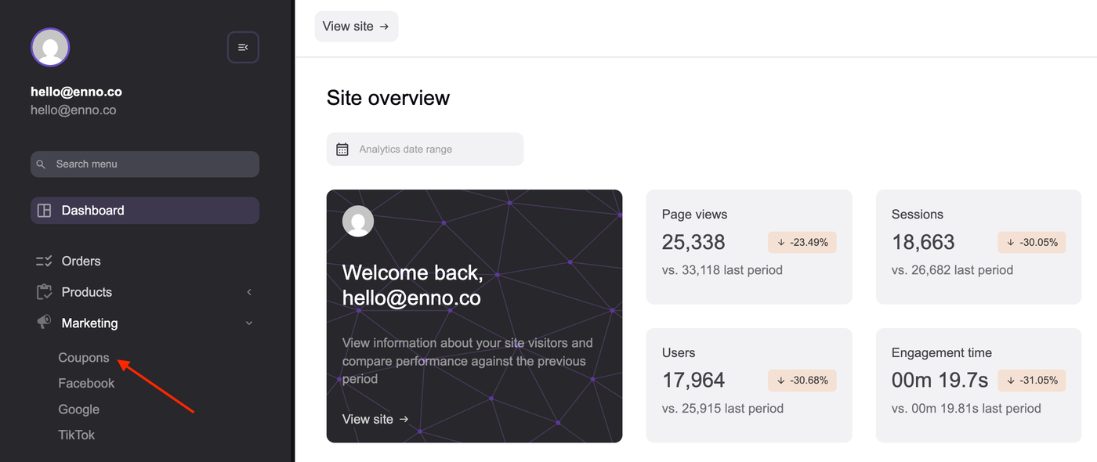Open Coupons under Marketing

[84, 358]
